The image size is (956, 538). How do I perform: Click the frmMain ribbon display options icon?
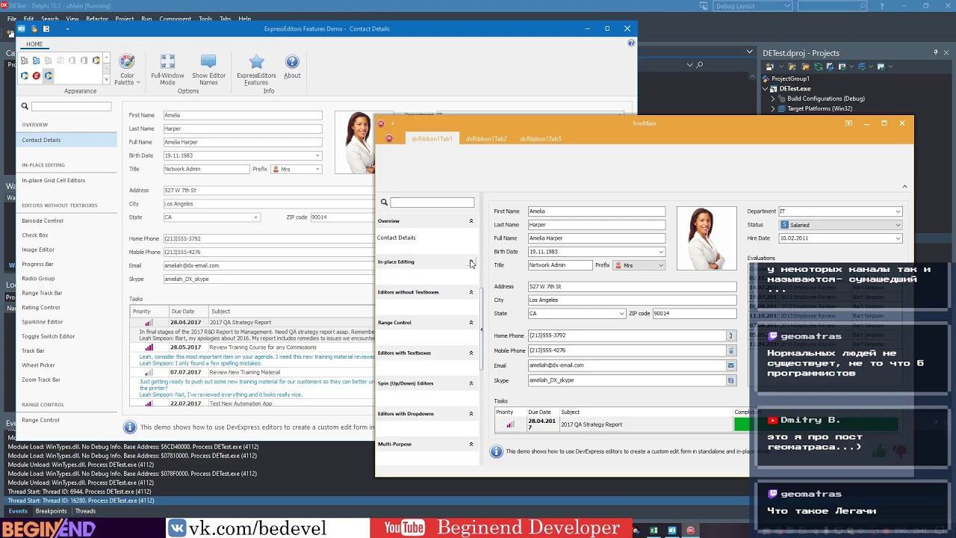click(x=848, y=123)
